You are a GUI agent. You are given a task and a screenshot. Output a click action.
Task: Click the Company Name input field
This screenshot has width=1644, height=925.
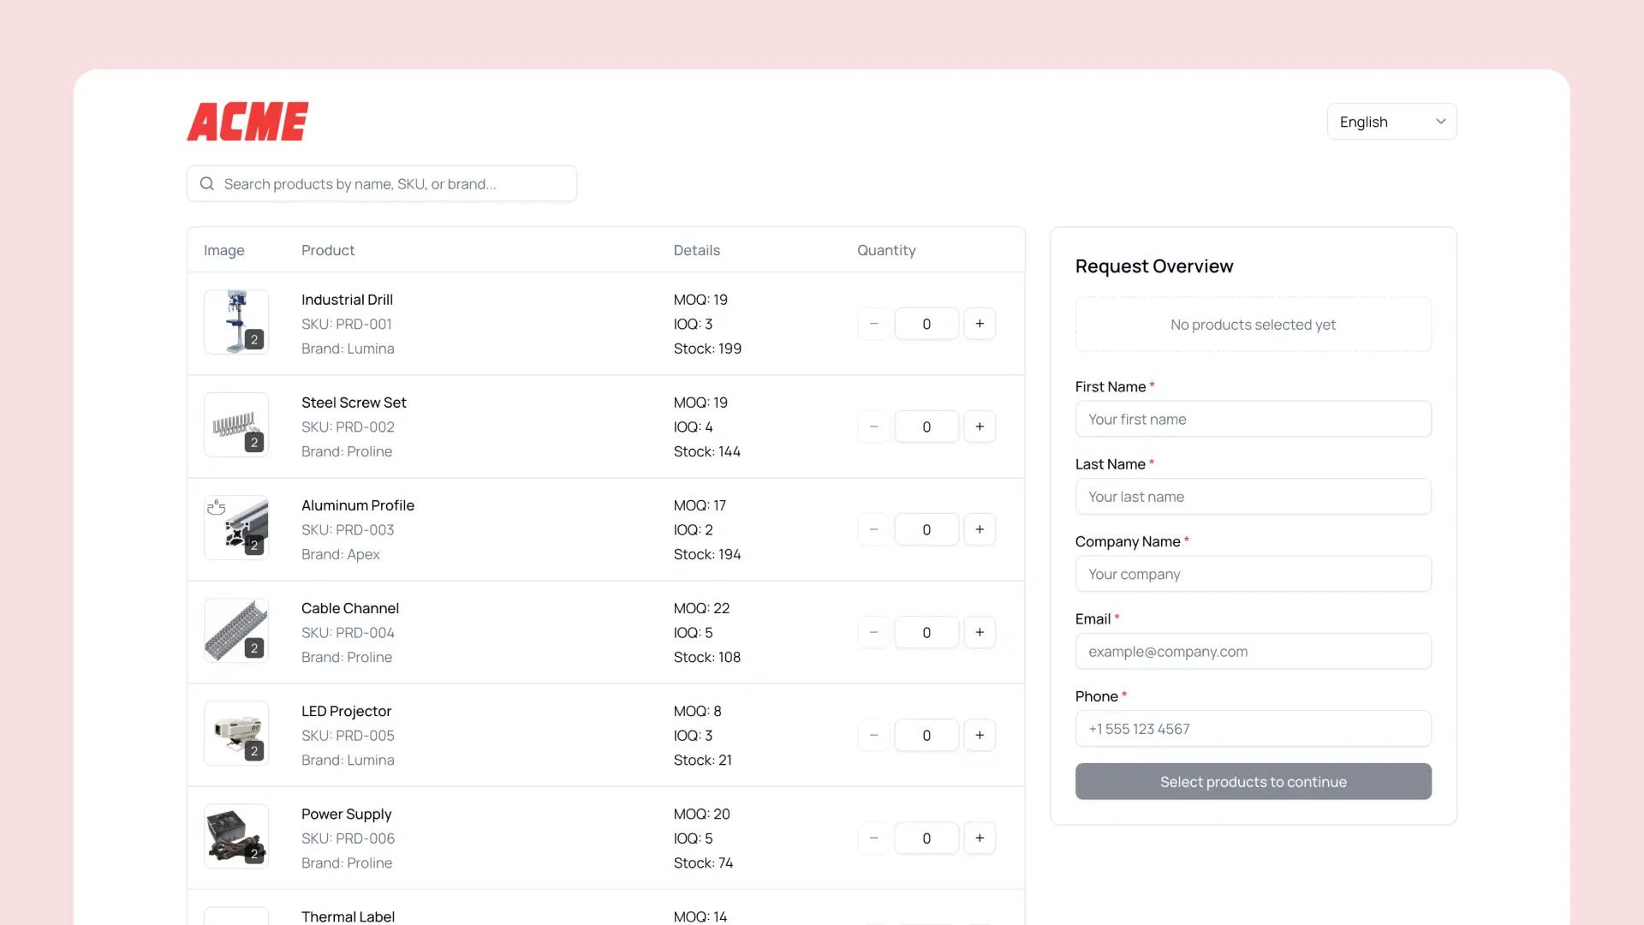1253,574
